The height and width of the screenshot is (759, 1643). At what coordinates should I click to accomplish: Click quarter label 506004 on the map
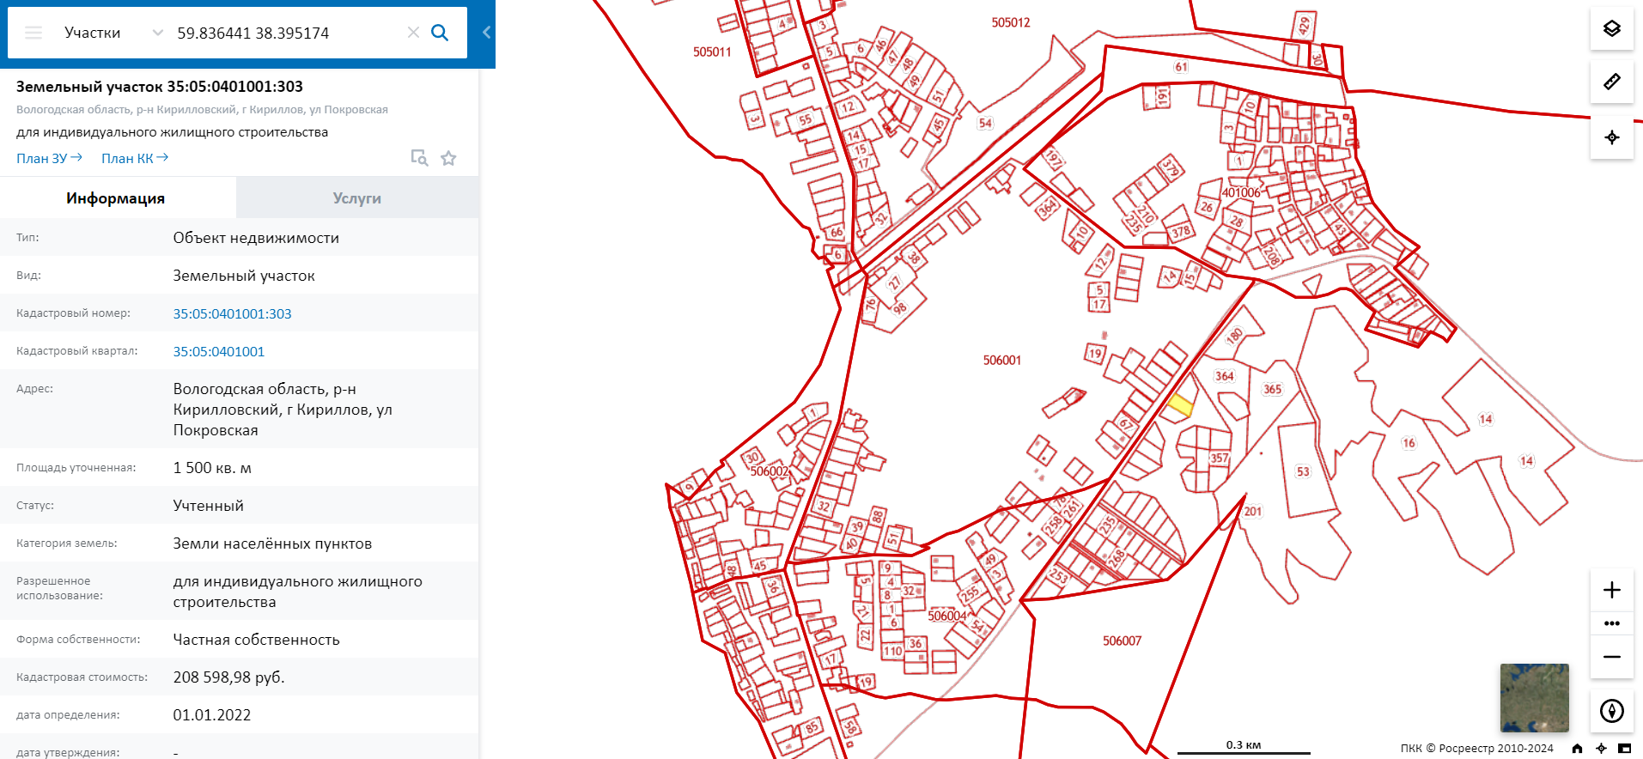click(947, 616)
